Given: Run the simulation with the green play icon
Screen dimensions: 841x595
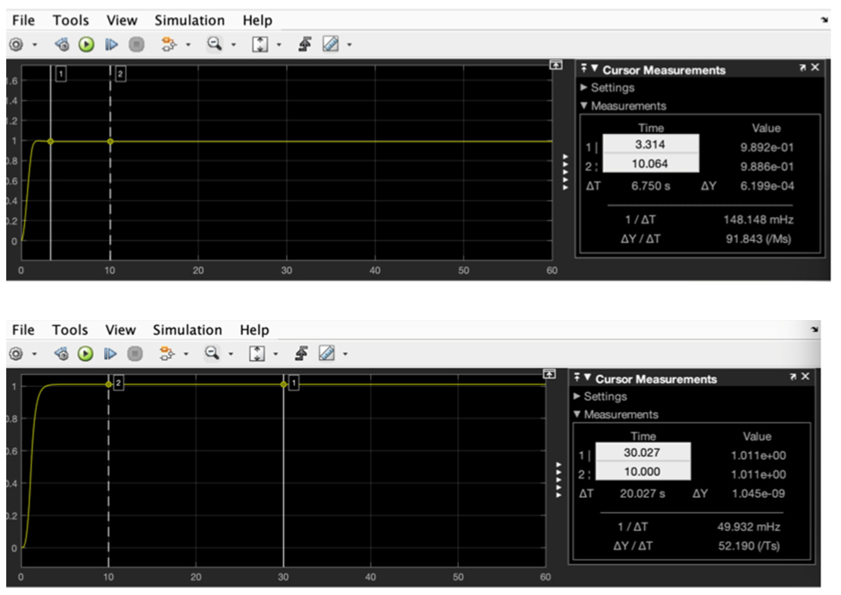Looking at the screenshot, I should [x=86, y=44].
